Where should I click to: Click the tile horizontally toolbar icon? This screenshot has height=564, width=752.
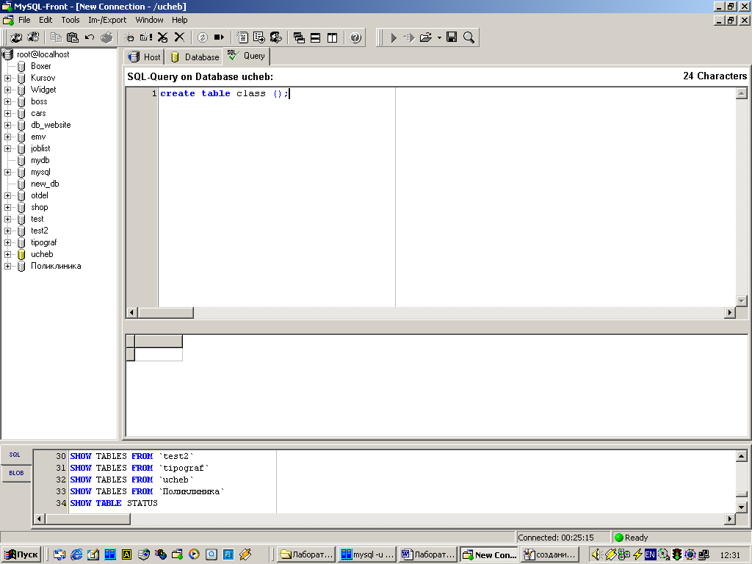(316, 37)
